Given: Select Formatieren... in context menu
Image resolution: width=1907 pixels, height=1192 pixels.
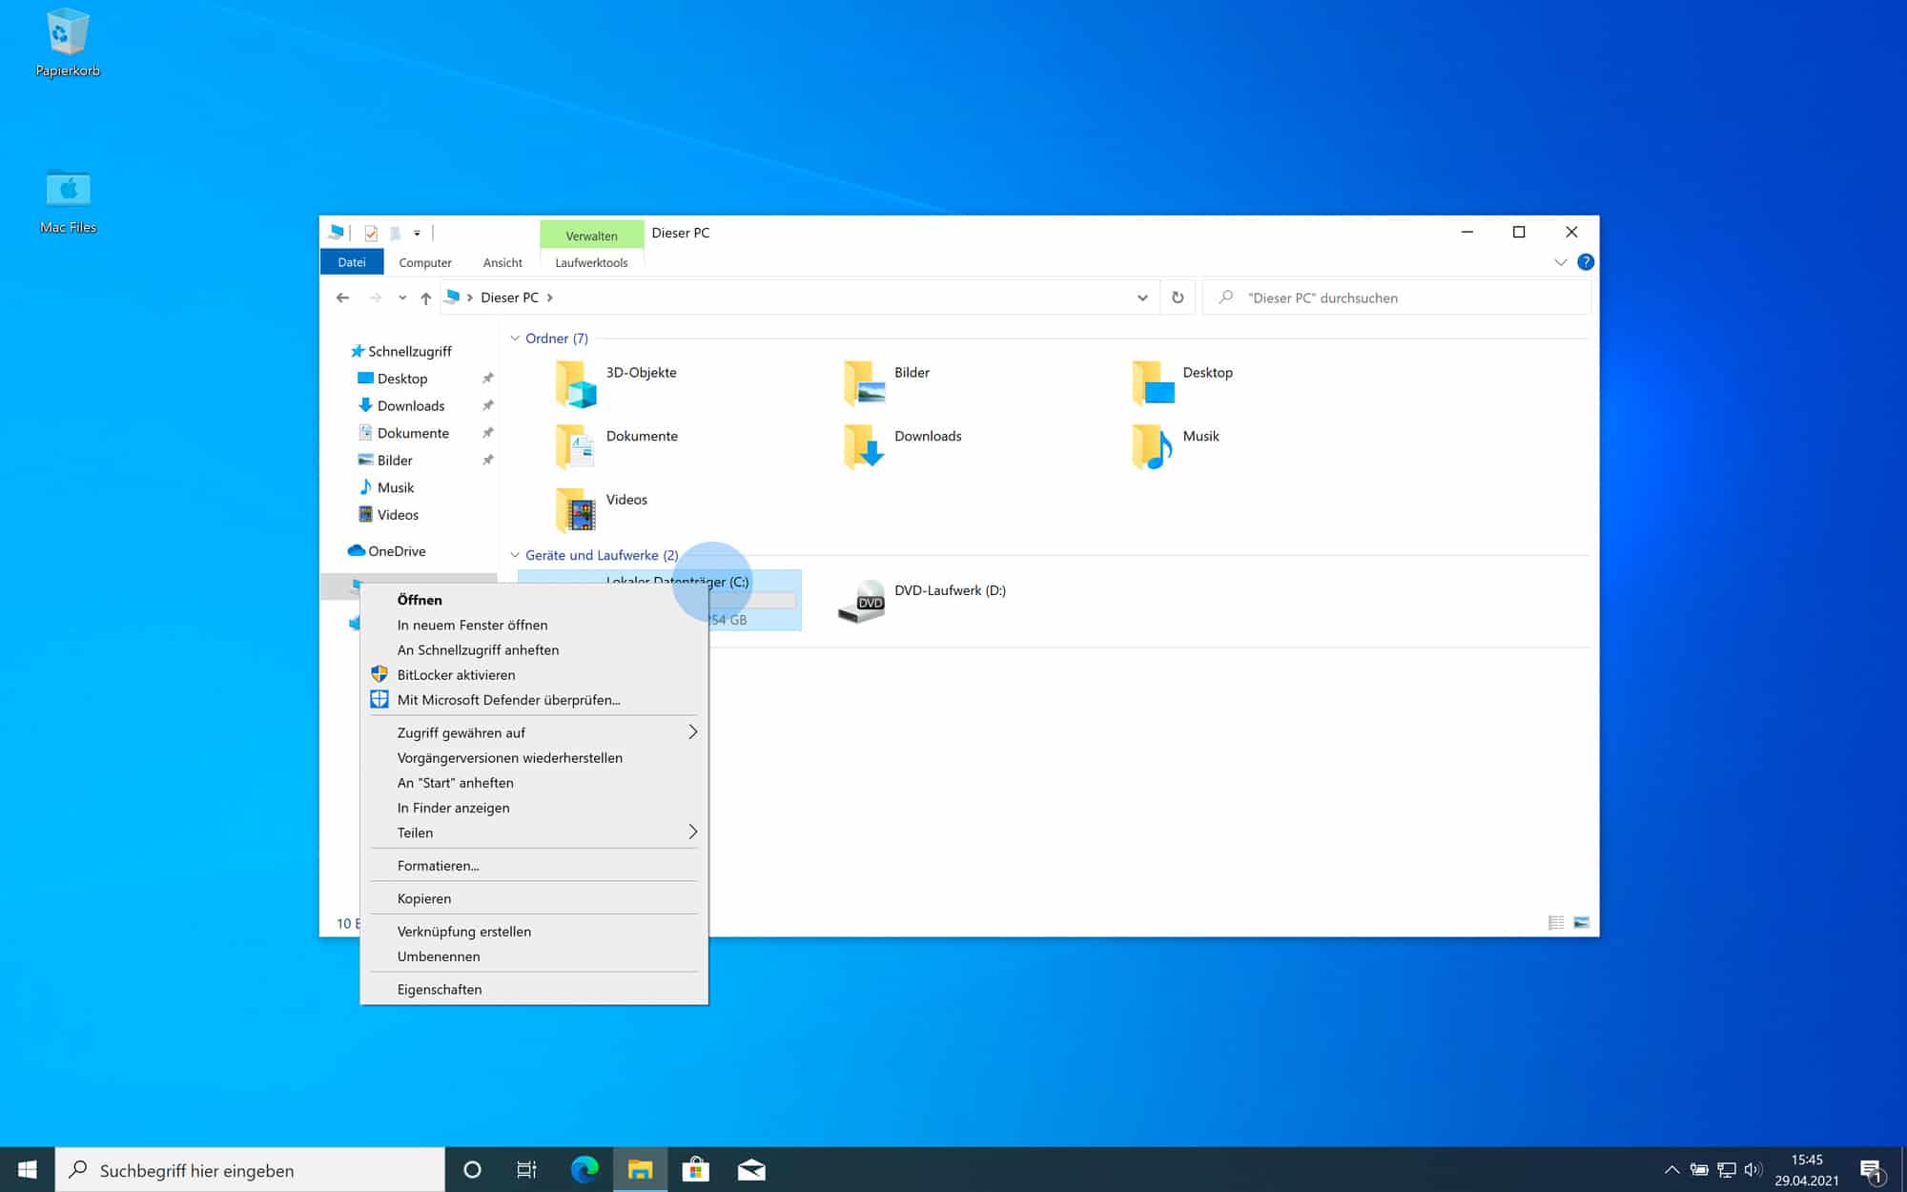Looking at the screenshot, I should pos(534,865).
